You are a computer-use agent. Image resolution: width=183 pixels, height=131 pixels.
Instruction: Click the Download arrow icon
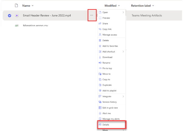(100, 57)
